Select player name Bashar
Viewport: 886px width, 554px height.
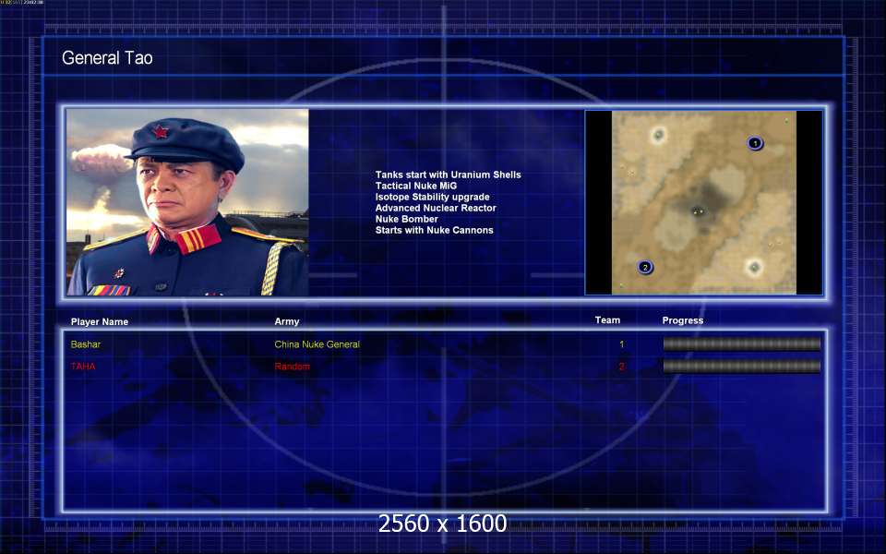[86, 344]
